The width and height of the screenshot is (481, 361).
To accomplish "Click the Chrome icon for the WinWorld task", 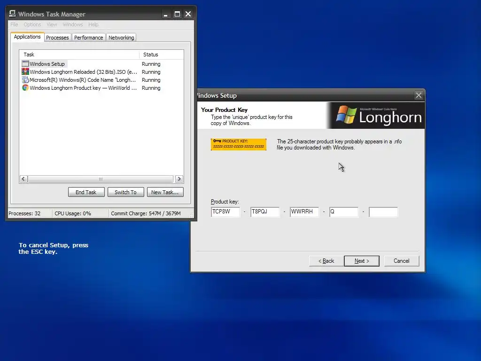I will point(25,87).
